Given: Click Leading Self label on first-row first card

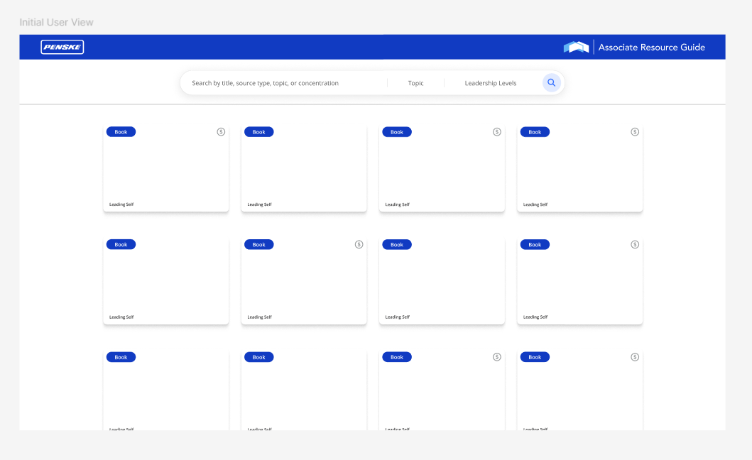Looking at the screenshot, I should pos(121,204).
